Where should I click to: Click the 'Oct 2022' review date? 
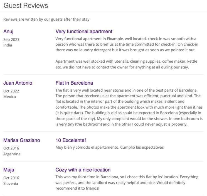(11, 91)
